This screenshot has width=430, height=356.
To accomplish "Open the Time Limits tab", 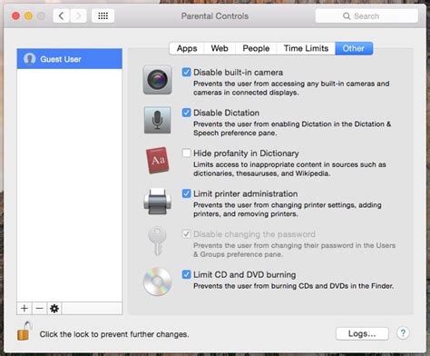I will click(306, 48).
